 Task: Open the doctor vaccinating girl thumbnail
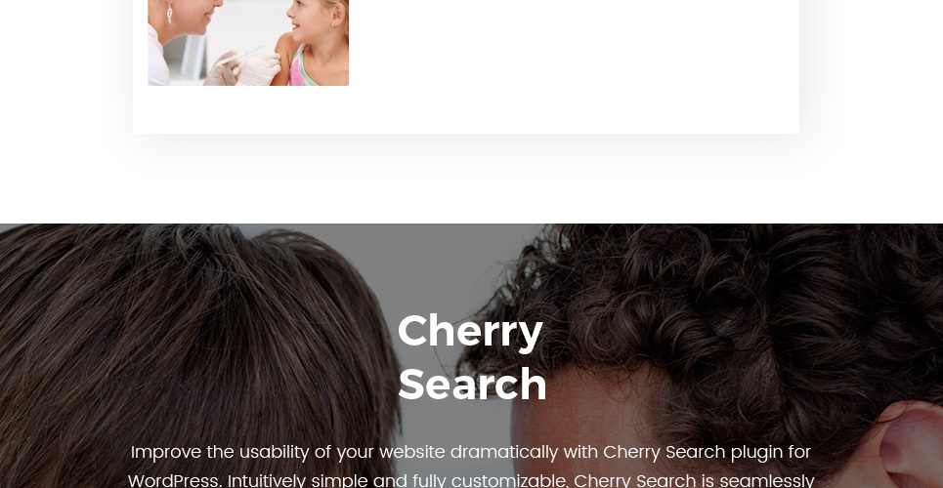pos(248,43)
